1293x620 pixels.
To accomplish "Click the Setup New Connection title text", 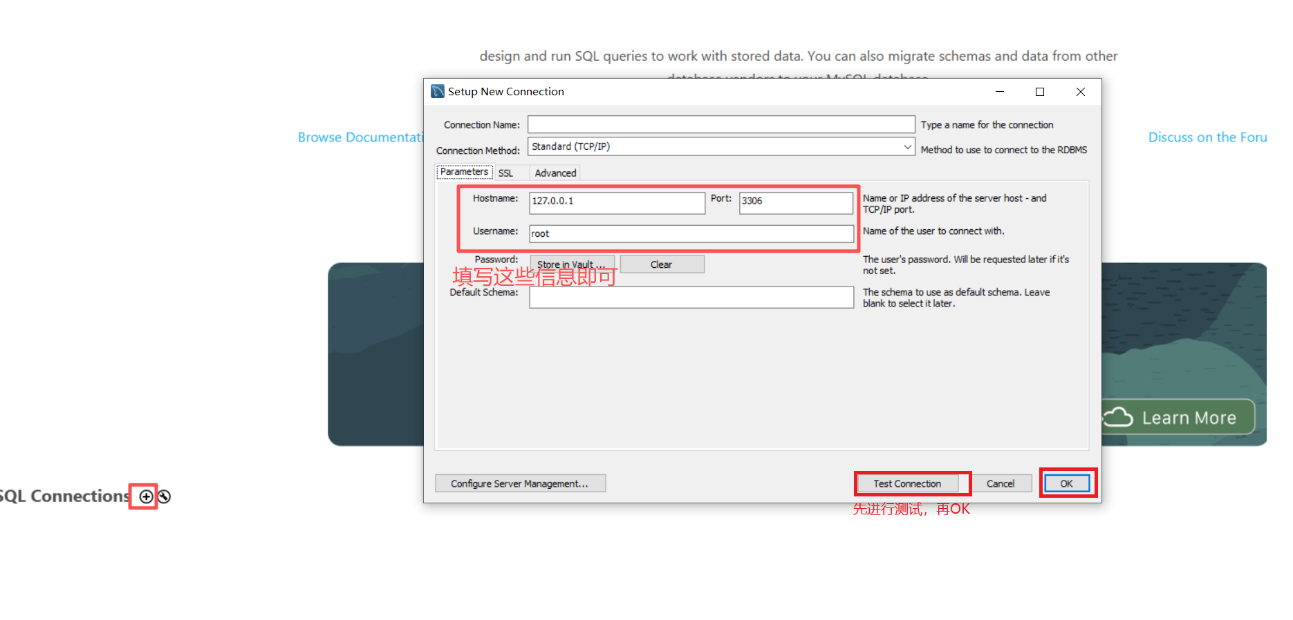I will click(506, 92).
